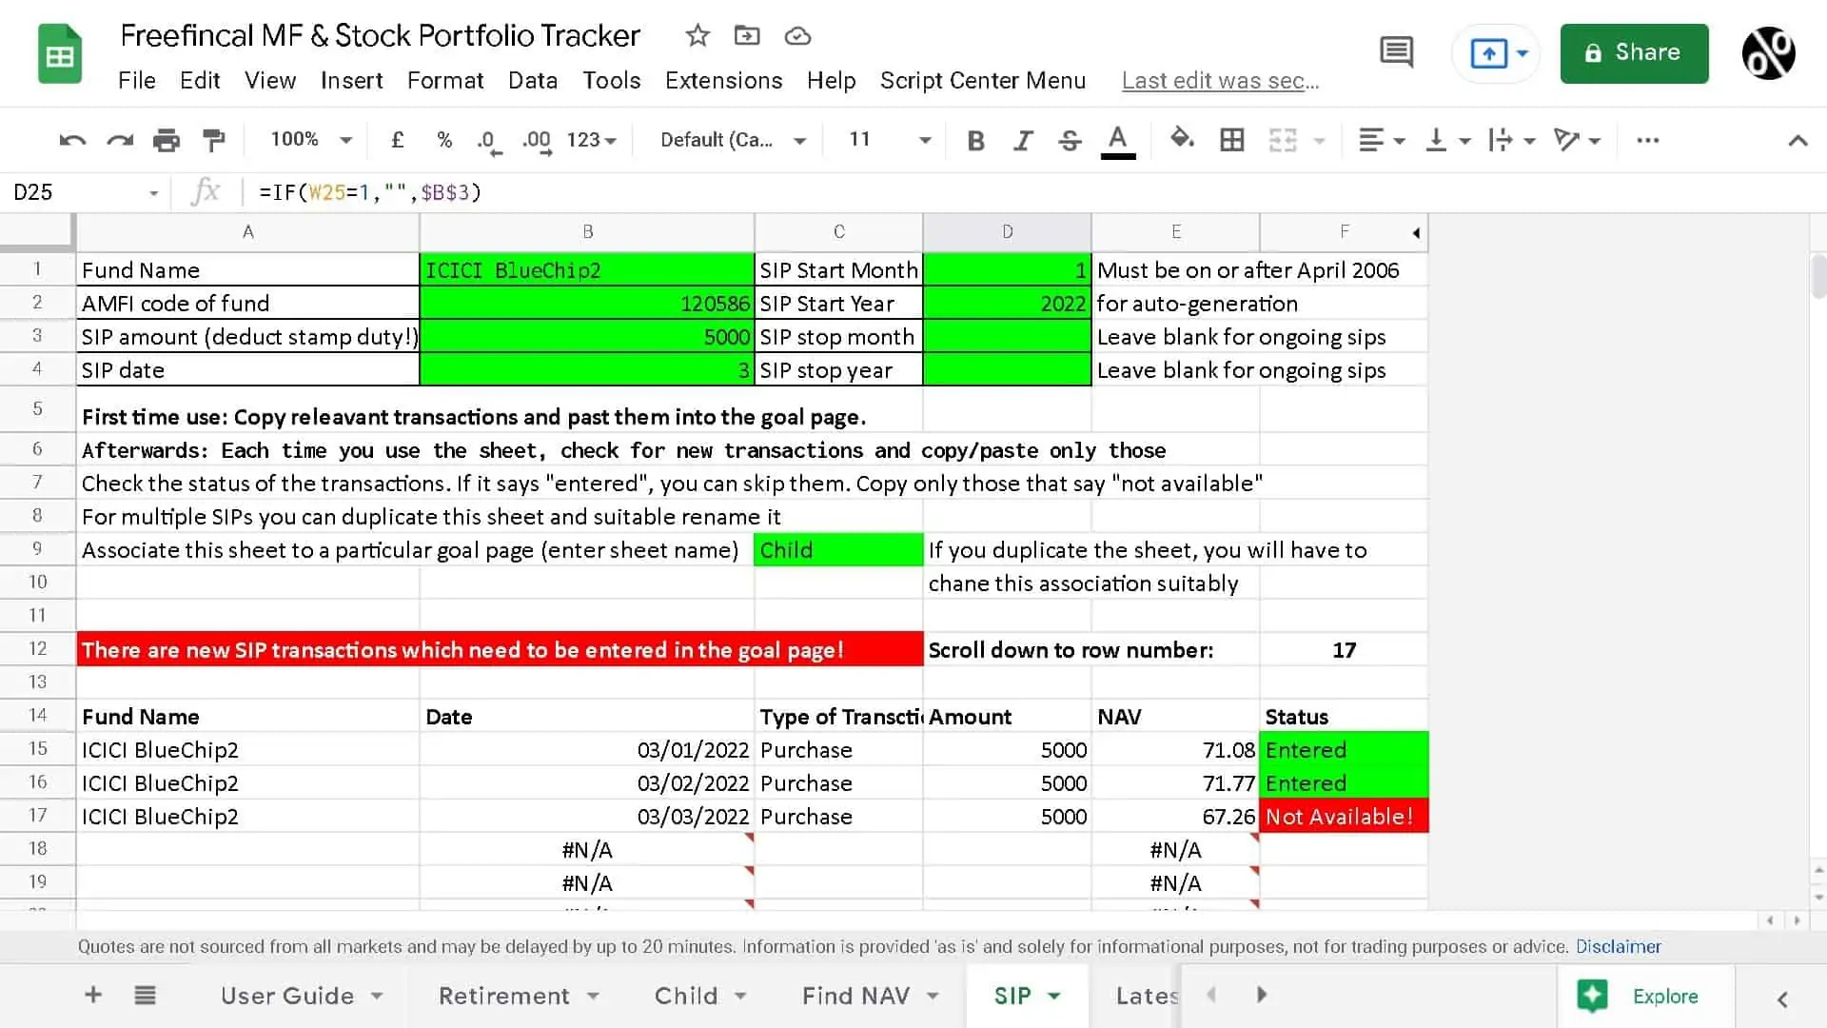The width and height of the screenshot is (1827, 1028).
Task: Open the File menu
Action: (136, 81)
